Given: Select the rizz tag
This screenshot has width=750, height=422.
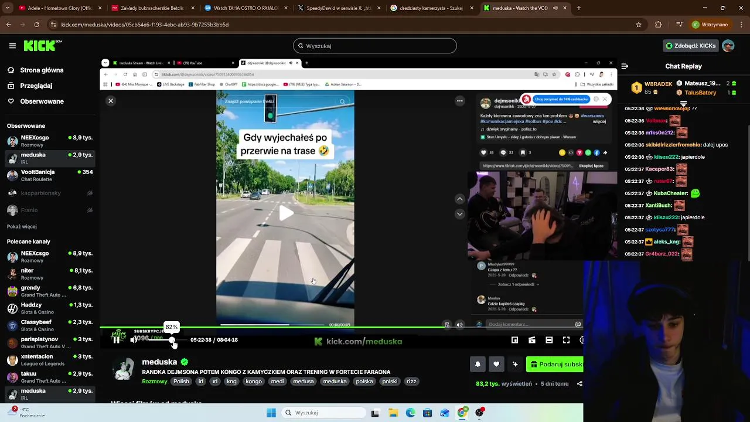Looking at the screenshot, I should [411, 382].
